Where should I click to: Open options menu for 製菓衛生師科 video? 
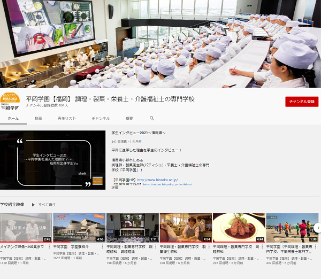209,247
